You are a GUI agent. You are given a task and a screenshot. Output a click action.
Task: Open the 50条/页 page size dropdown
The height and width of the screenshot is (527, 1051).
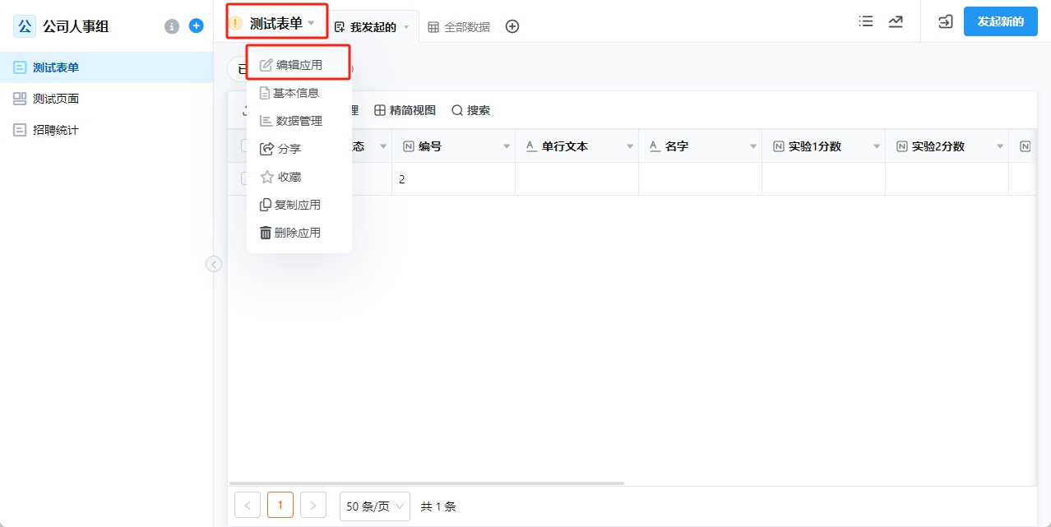pos(374,506)
